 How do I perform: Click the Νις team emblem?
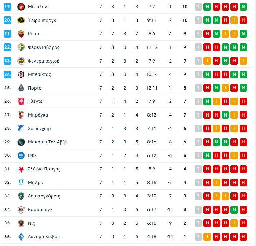[x=21, y=223]
